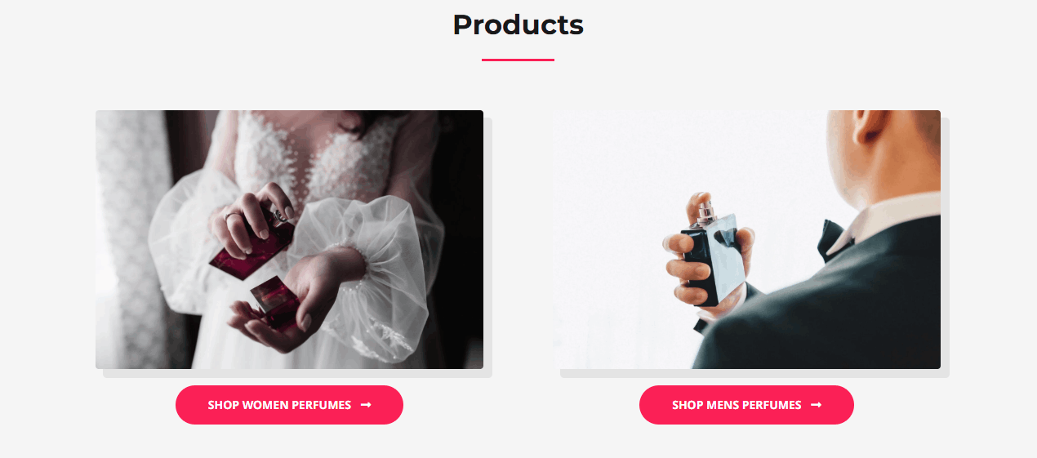
Task: Click the arrow icon in Shop Women Perfumes
Action: tap(366, 405)
